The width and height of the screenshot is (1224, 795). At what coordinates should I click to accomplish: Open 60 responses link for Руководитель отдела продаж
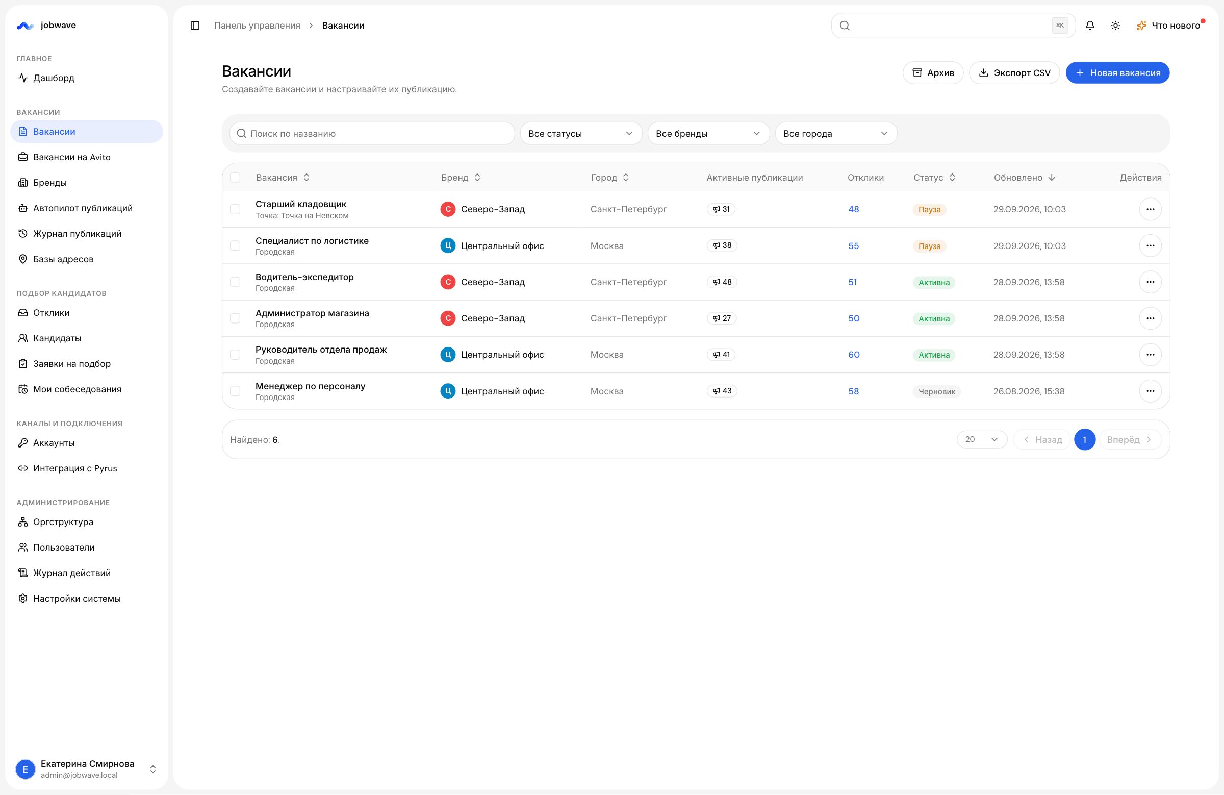pyautogui.click(x=854, y=355)
